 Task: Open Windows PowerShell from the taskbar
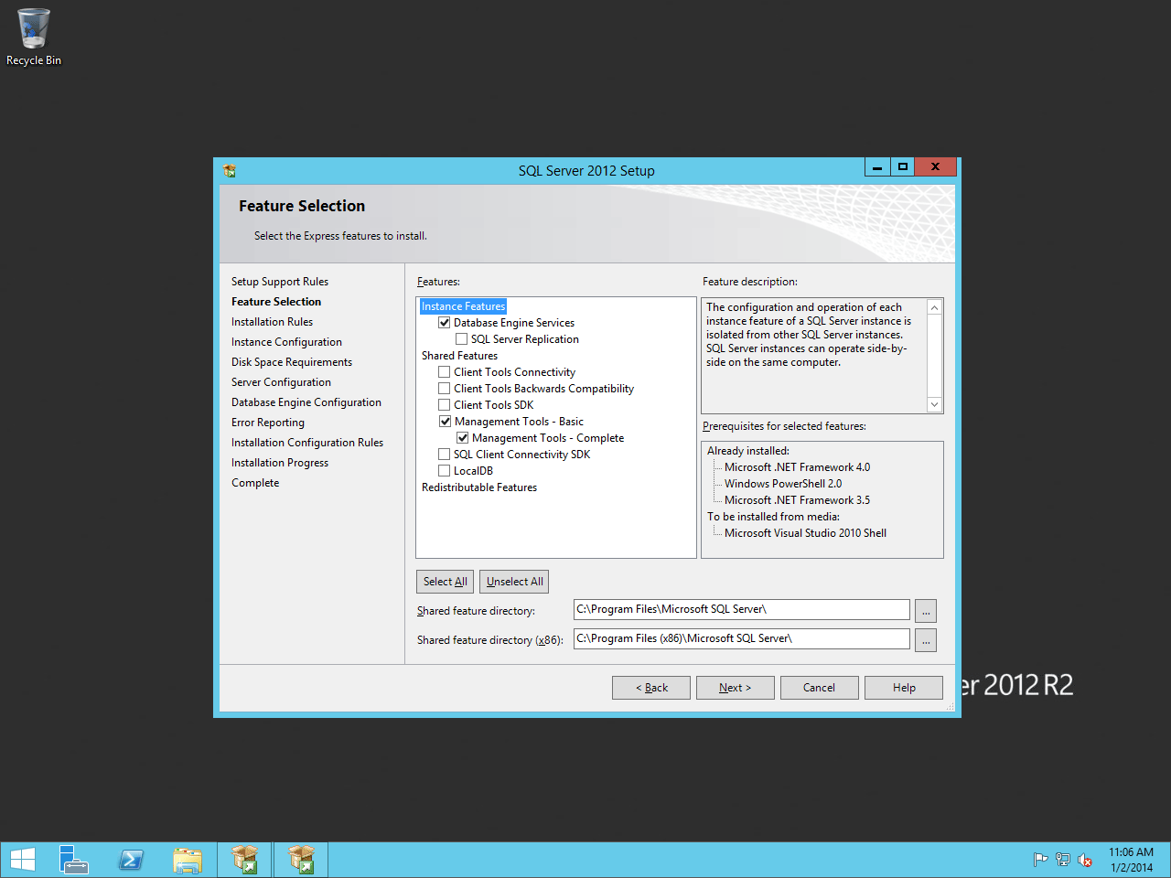point(131,860)
